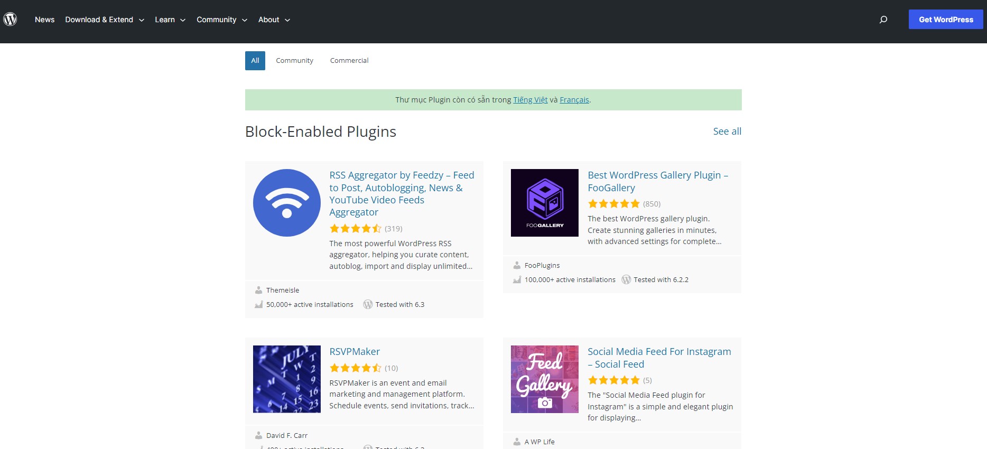The image size is (987, 449).
Task: Expand the About dropdown menu
Action: pyautogui.click(x=274, y=20)
